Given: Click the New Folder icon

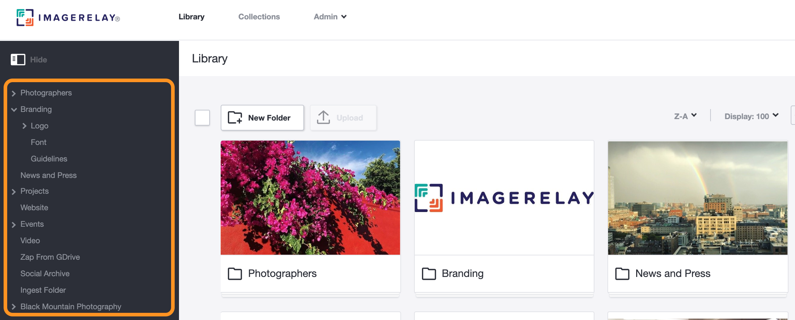Looking at the screenshot, I should coord(235,118).
